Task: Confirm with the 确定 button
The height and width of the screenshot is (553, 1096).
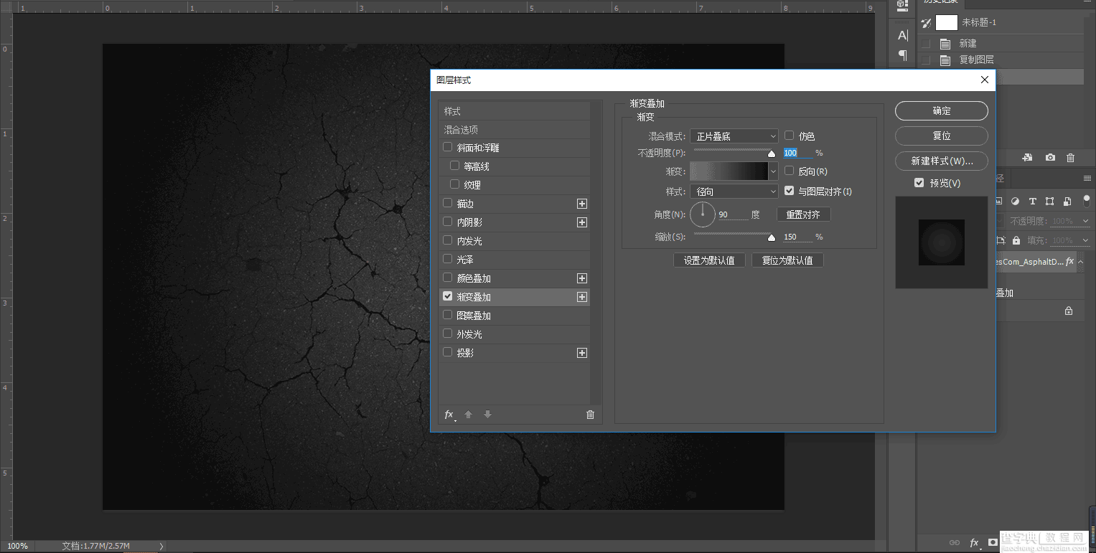Action: click(941, 111)
